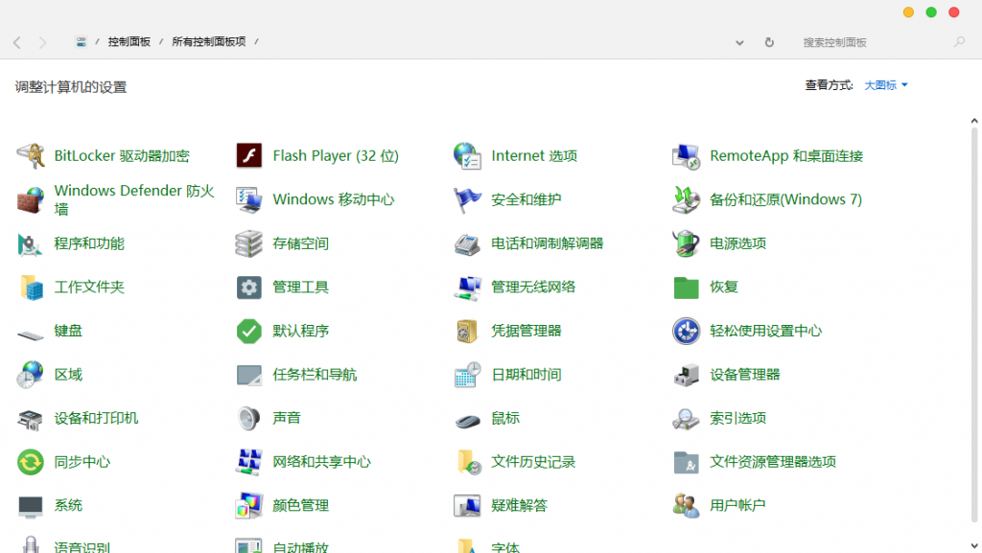Go forward with the forward arrow
982x553 pixels.
pos(42,42)
